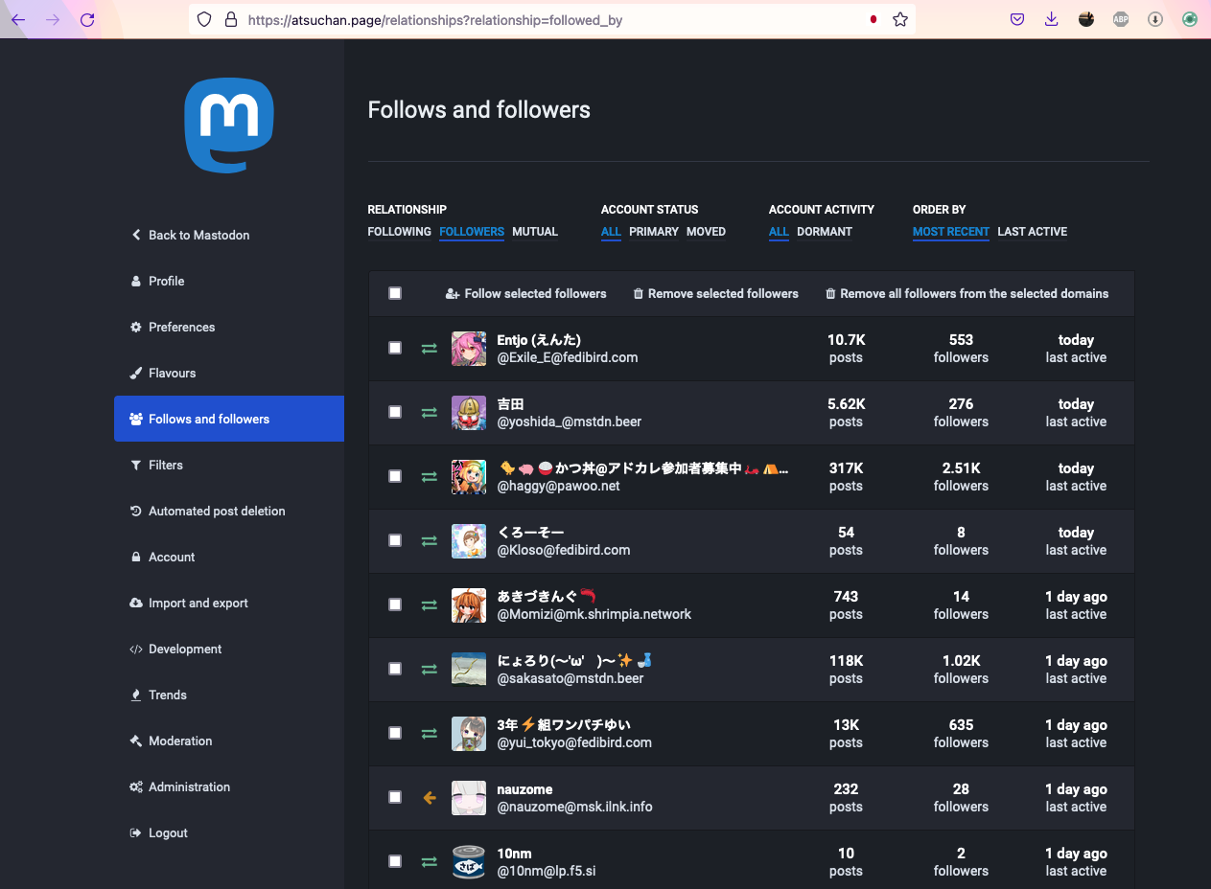Viewport: 1211px width, 889px height.
Task: Click the Mastodon logo in sidebar
Action: [x=229, y=125]
